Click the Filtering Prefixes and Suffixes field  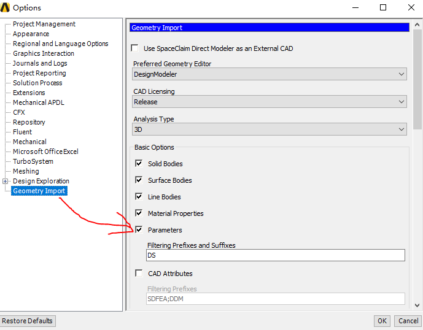[x=276, y=255]
